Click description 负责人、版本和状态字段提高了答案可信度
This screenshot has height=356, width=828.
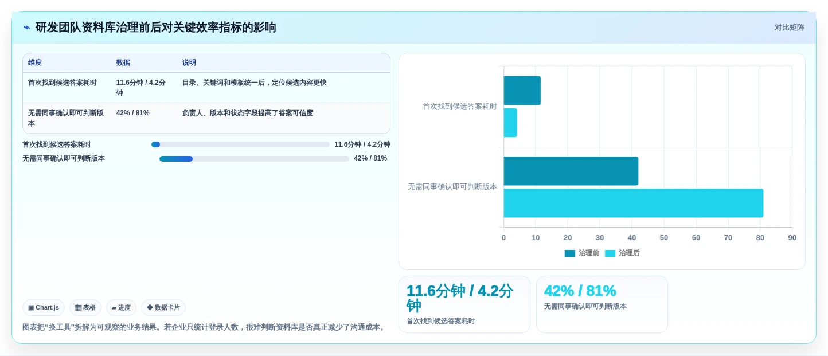[x=248, y=113]
